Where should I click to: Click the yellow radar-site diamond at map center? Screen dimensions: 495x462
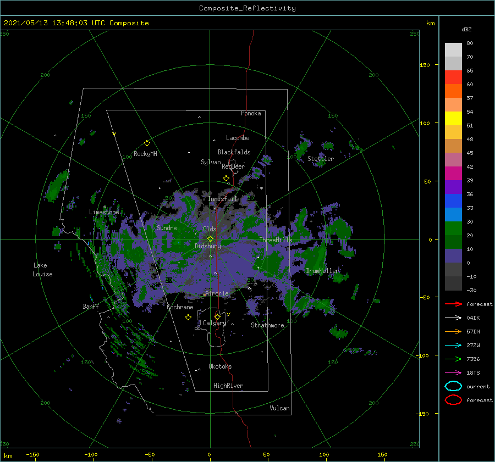tap(210, 239)
